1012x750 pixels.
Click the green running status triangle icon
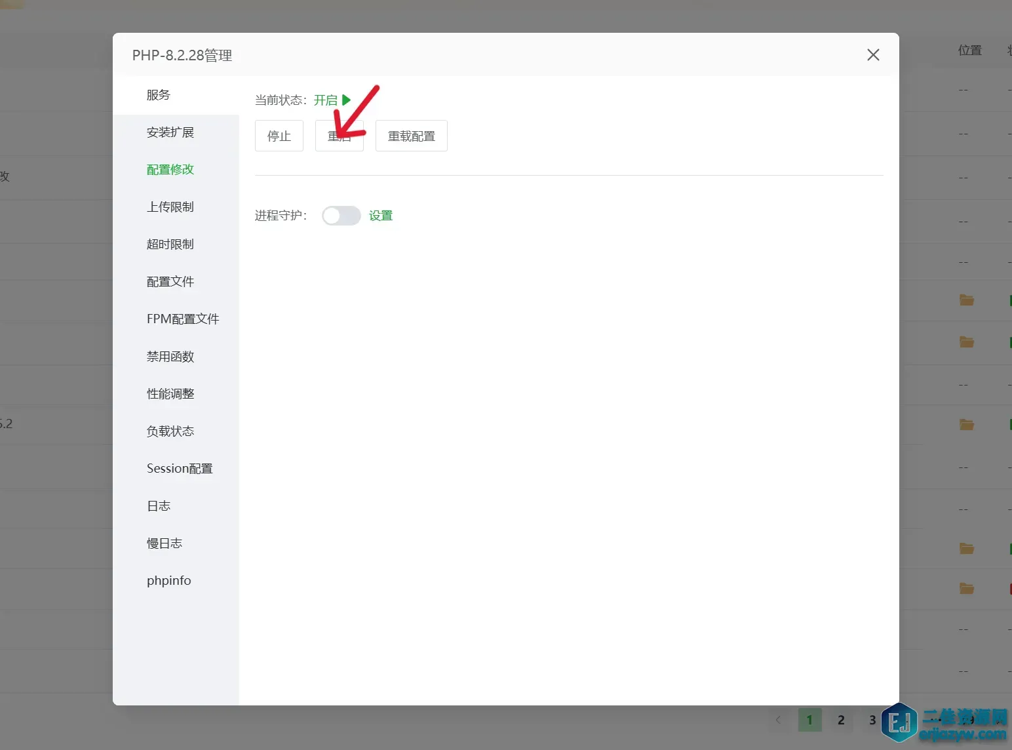click(x=347, y=100)
